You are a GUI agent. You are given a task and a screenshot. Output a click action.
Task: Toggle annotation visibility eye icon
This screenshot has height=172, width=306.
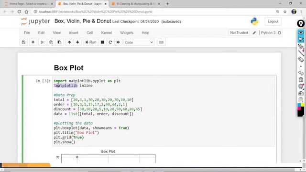click(x=301, y=32)
